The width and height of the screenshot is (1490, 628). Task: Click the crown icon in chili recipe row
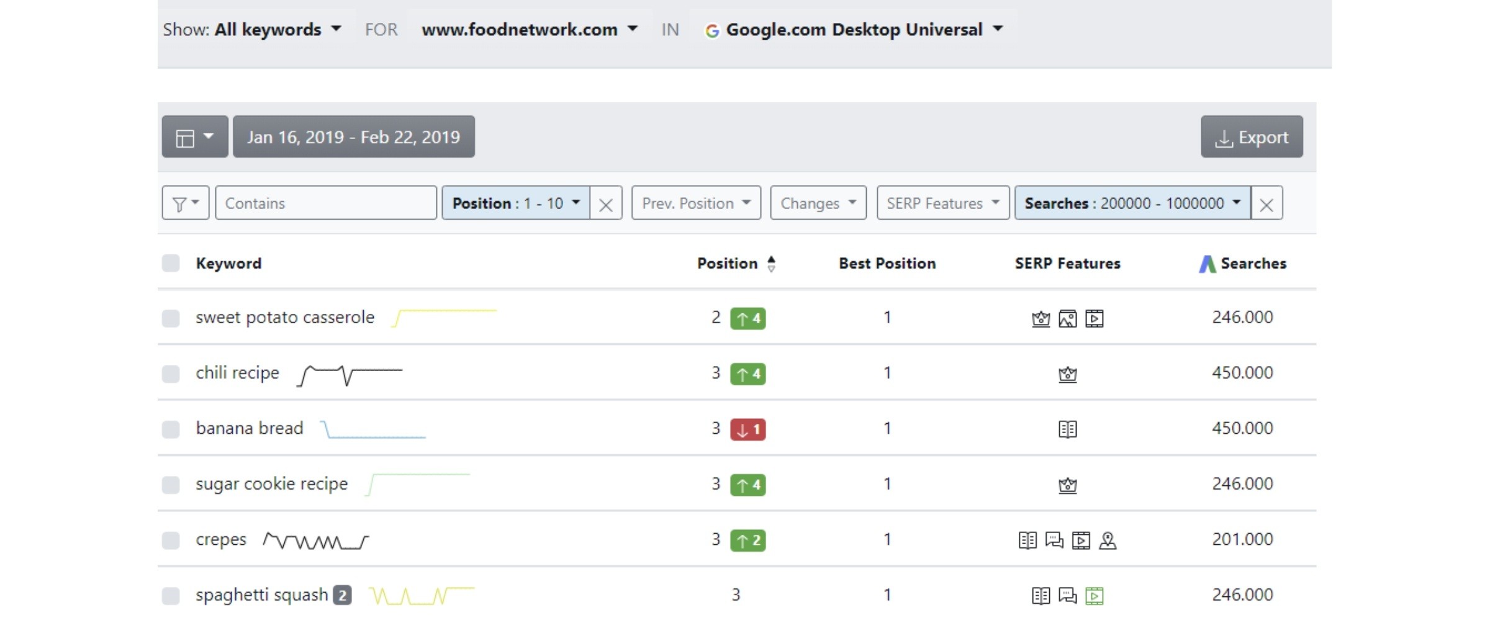pyautogui.click(x=1067, y=374)
